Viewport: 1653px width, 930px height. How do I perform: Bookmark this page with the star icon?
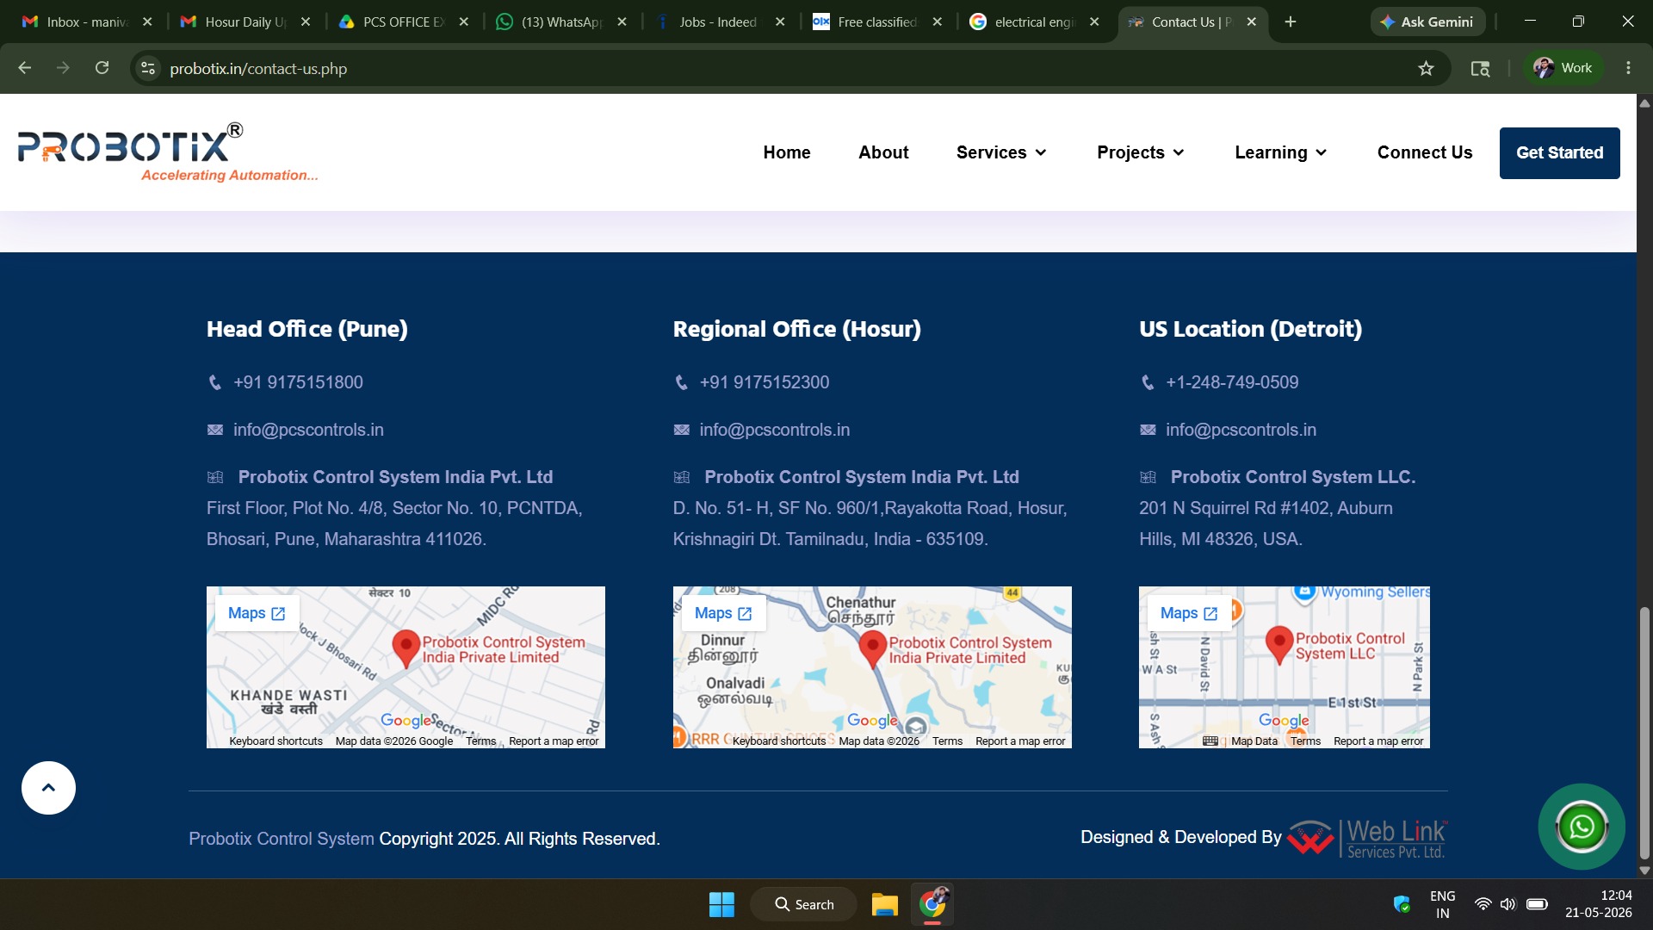tap(1426, 68)
